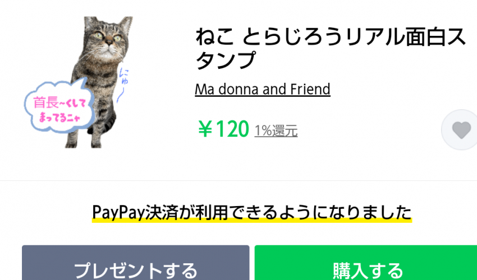The width and height of the screenshot is (477, 280).
Task: Click the タンプ second line of title
Action: click(x=225, y=59)
